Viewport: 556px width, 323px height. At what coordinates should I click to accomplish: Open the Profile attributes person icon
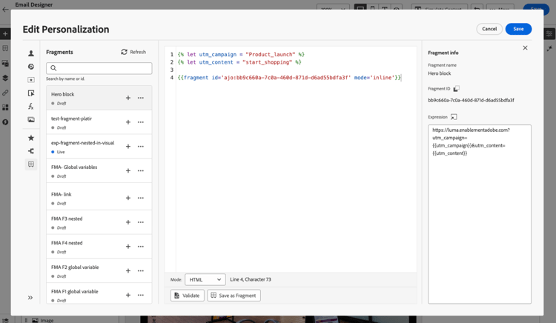[x=31, y=53]
